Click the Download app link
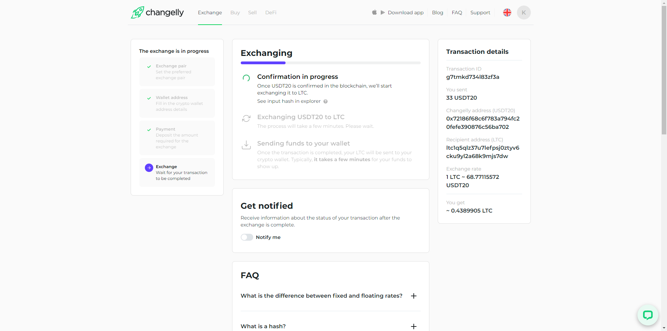Viewport: 667px width, 331px height. click(x=406, y=13)
